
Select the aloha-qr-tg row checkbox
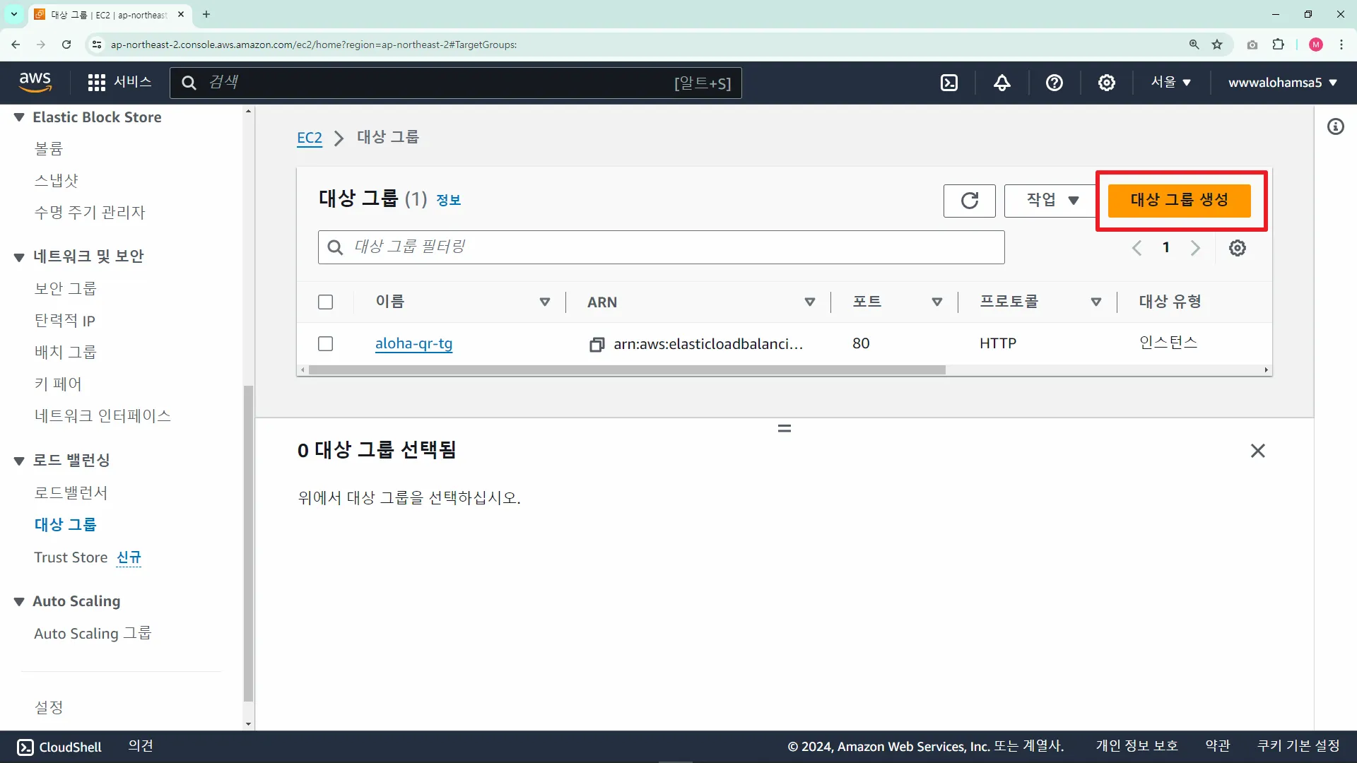pyautogui.click(x=325, y=344)
